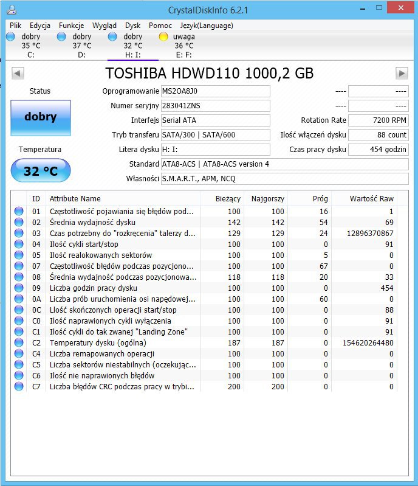Image resolution: width=418 pixels, height=486 pixels.
Task: Click the 32 °C temperature button
Action: coord(41,170)
